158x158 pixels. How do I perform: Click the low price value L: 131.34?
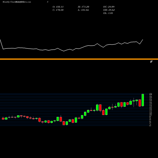(x=83, y=10)
